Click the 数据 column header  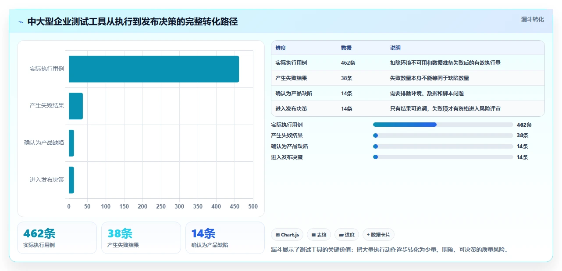(x=346, y=48)
